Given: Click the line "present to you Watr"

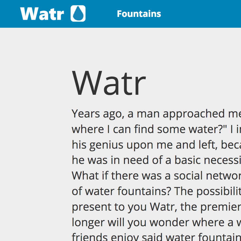Looking at the screenshot, I should point(156,207).
